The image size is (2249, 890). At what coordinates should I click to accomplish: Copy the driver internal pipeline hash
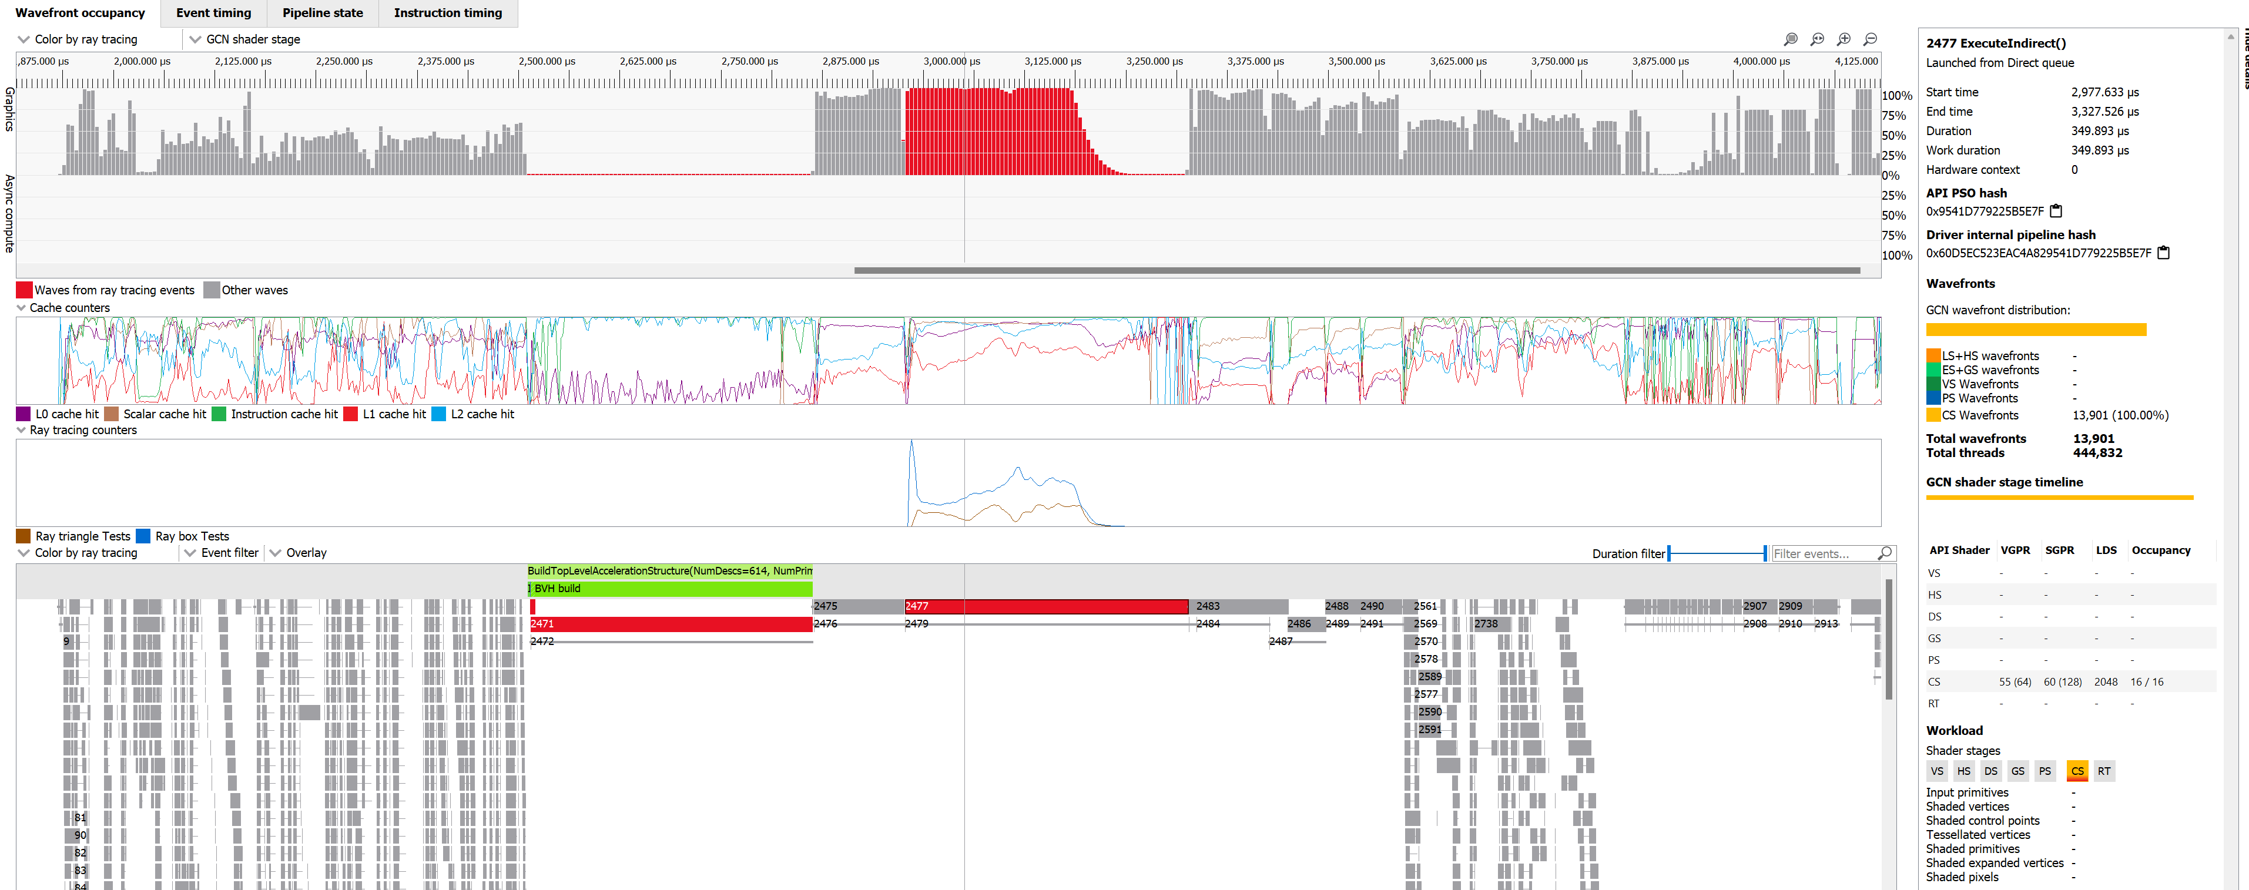[2163, 253]
